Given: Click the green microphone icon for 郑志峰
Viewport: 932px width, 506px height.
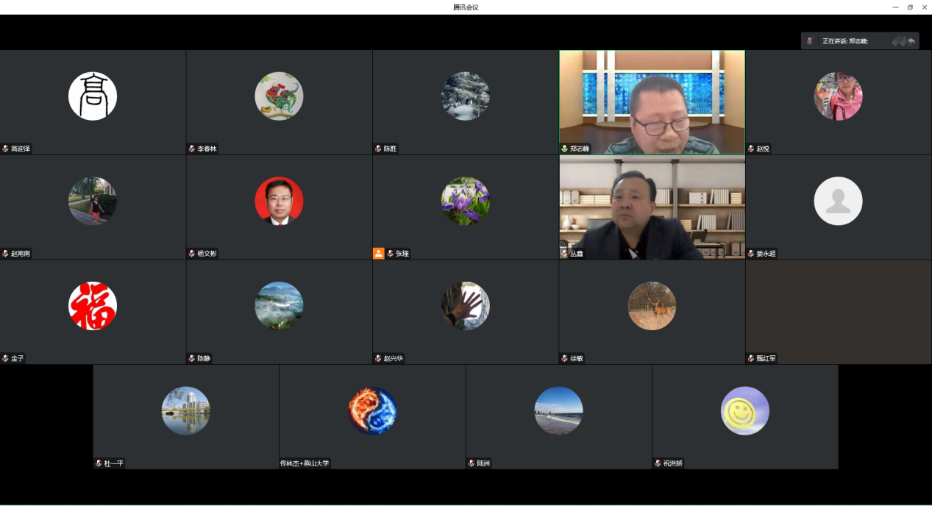Looking at the screenshot, I should pos(564,149).
